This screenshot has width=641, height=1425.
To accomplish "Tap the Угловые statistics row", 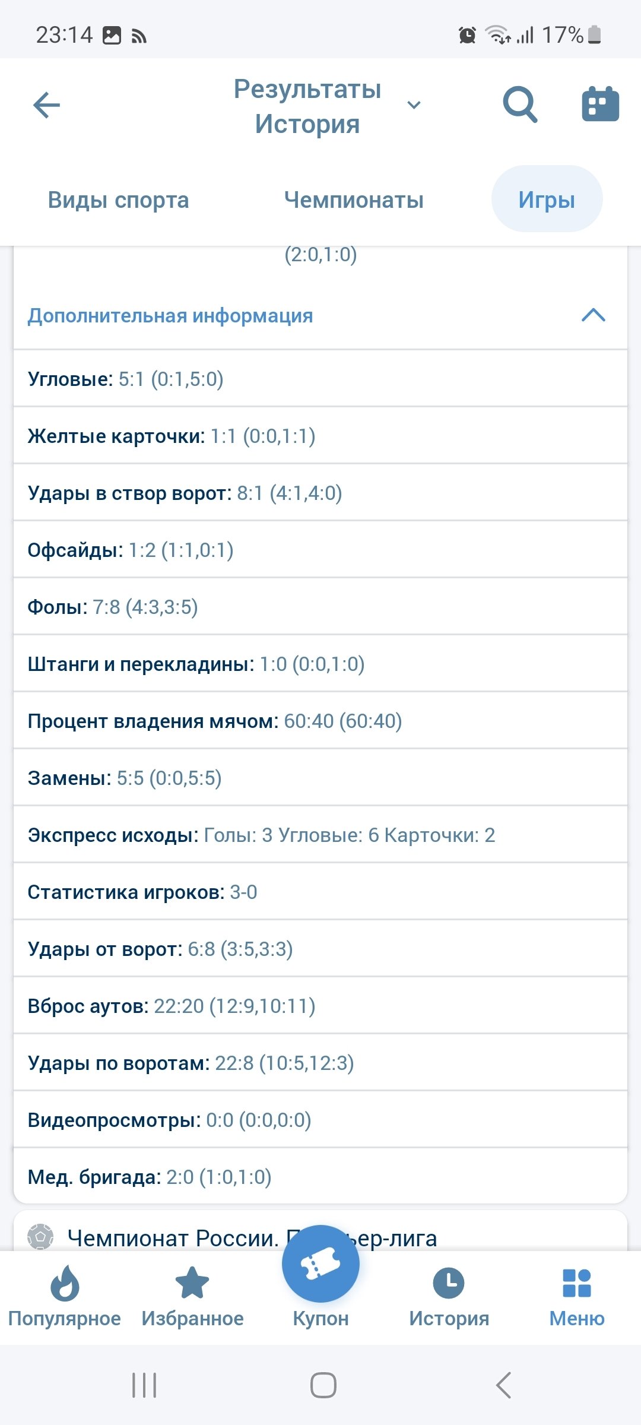I will (320, 379).
